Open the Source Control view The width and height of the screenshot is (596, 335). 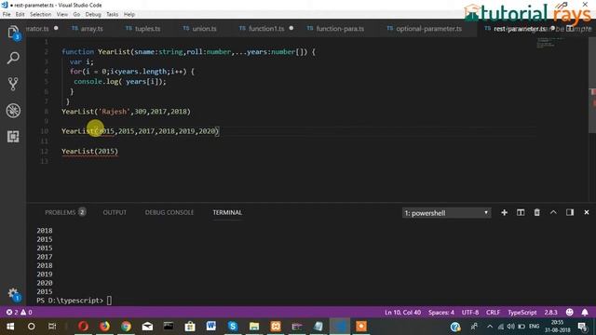(13, 84)
